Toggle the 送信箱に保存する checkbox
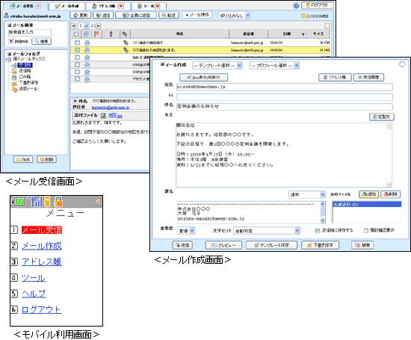The image size is (411, 340). click(x=317, y=231)
